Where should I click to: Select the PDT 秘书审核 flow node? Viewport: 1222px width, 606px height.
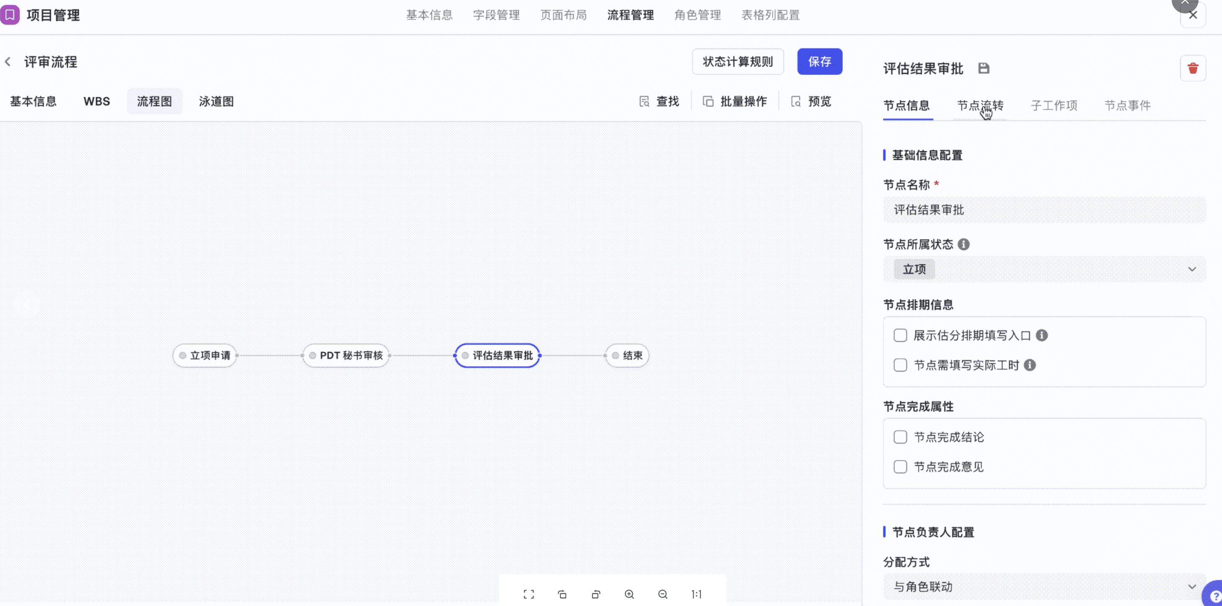coord(346,355)
